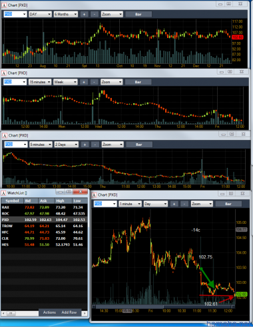Open the 2 Days range dropdown
This screenshot has width=253, height=327.
point(67,145)
